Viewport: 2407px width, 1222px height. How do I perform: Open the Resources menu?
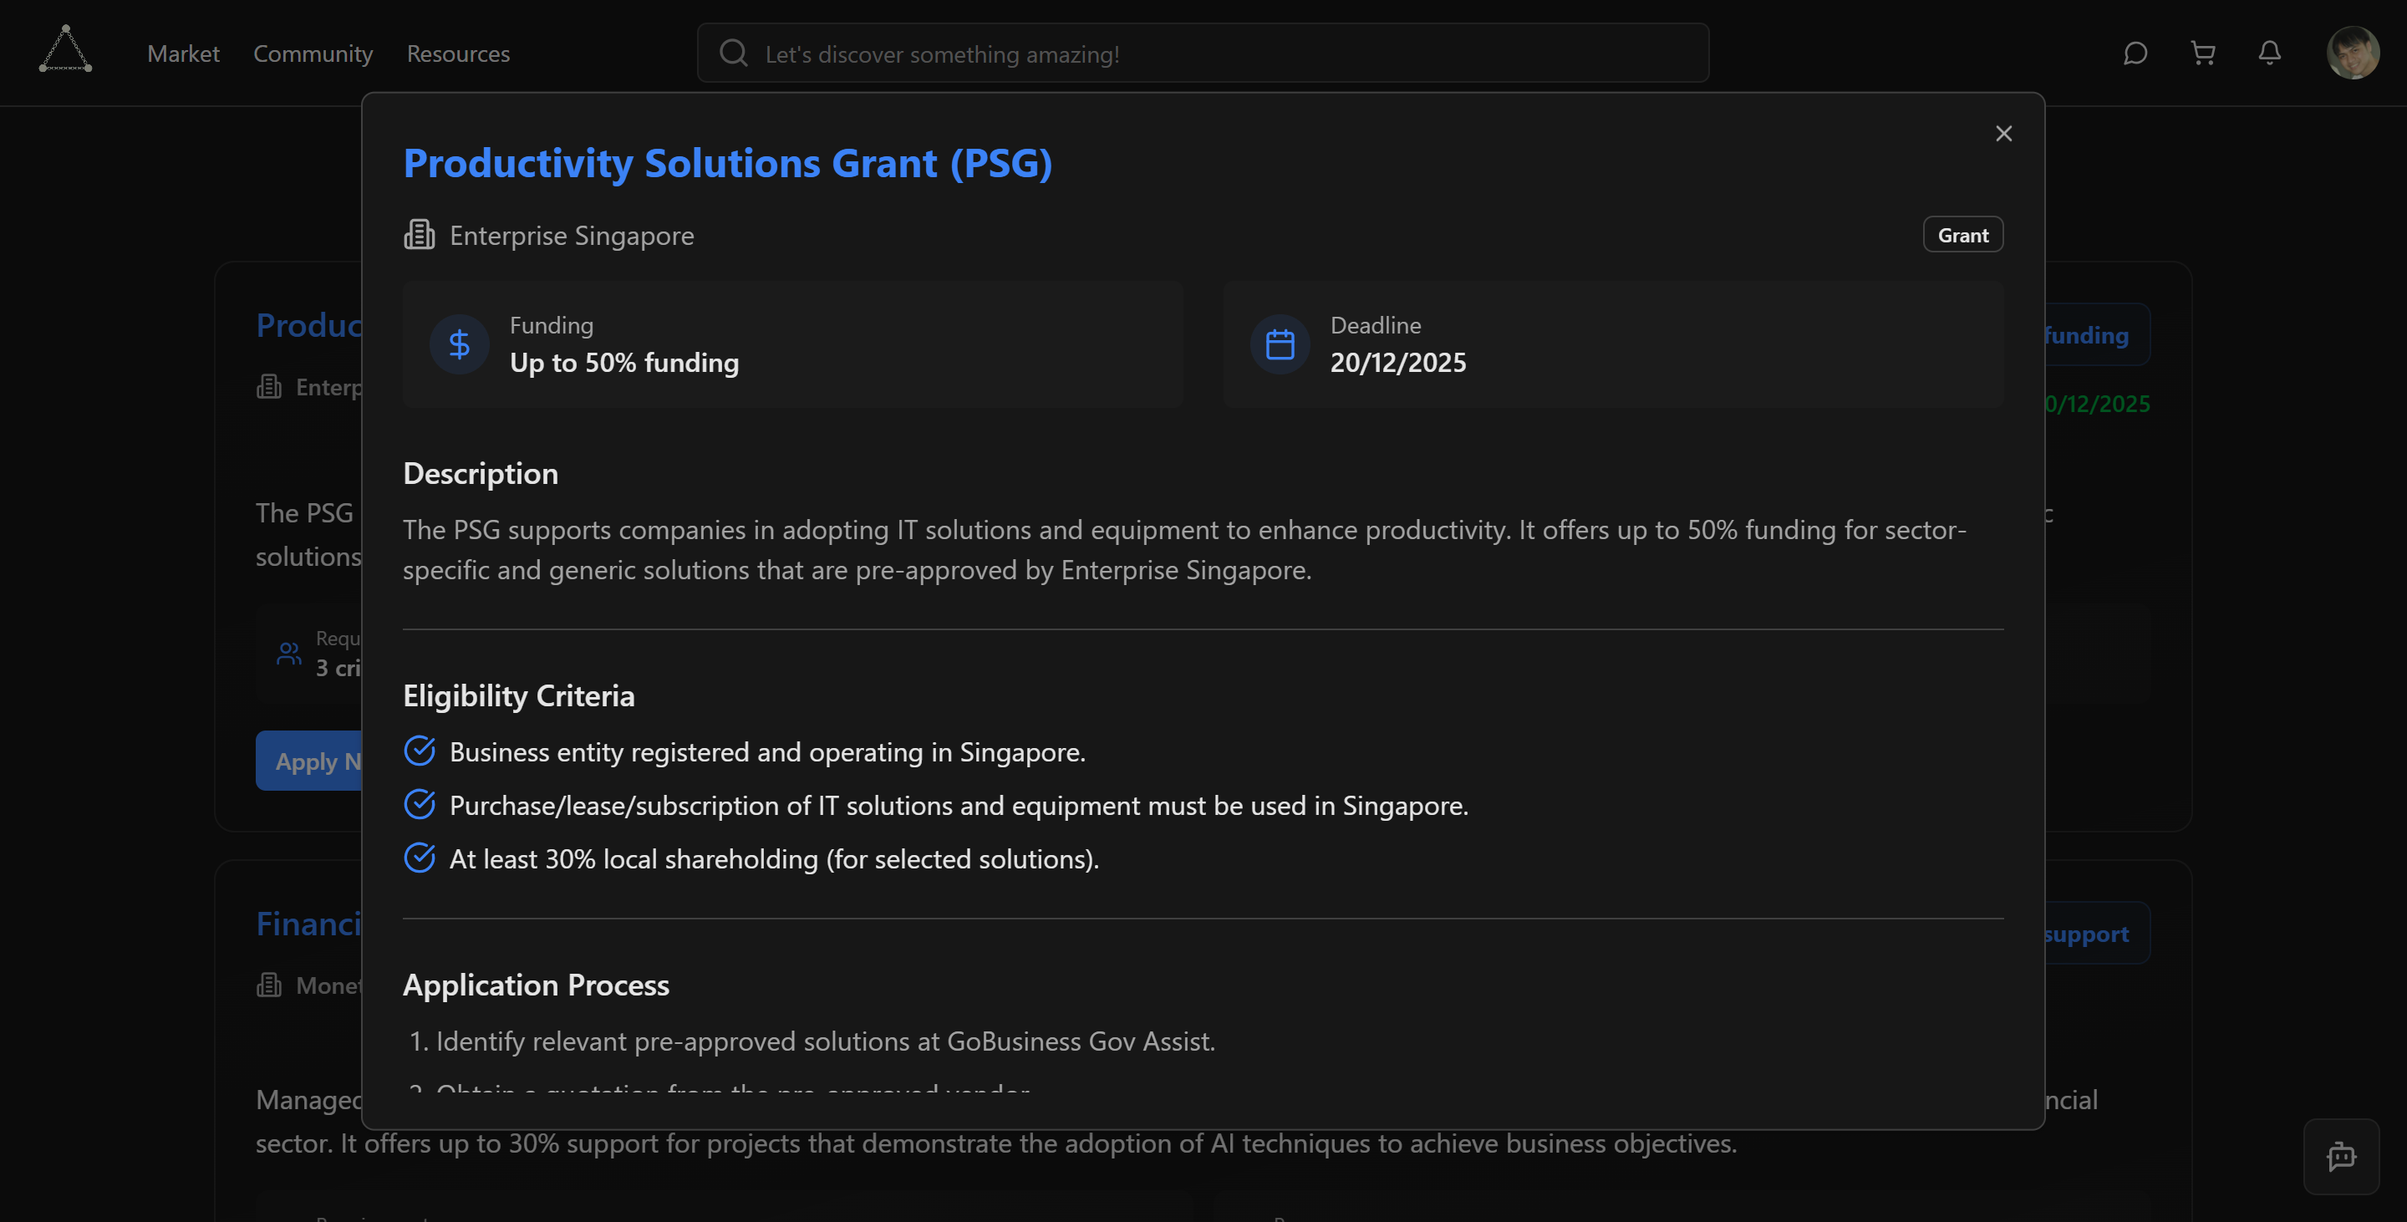pos(458,53)
